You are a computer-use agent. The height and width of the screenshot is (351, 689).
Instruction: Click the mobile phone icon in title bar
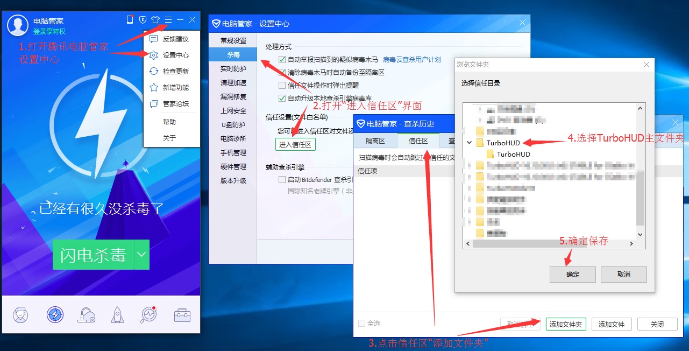click(130, 20)
